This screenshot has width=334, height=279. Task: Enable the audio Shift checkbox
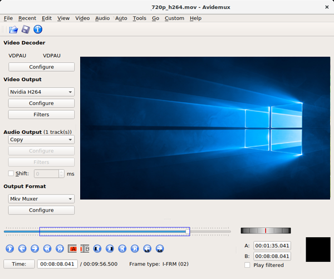point(11,173)
